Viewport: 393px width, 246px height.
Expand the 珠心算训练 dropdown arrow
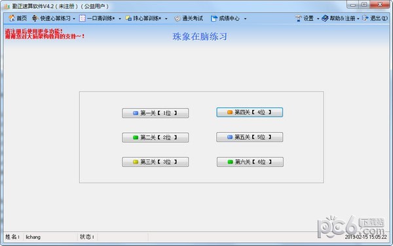pos(166,18)
